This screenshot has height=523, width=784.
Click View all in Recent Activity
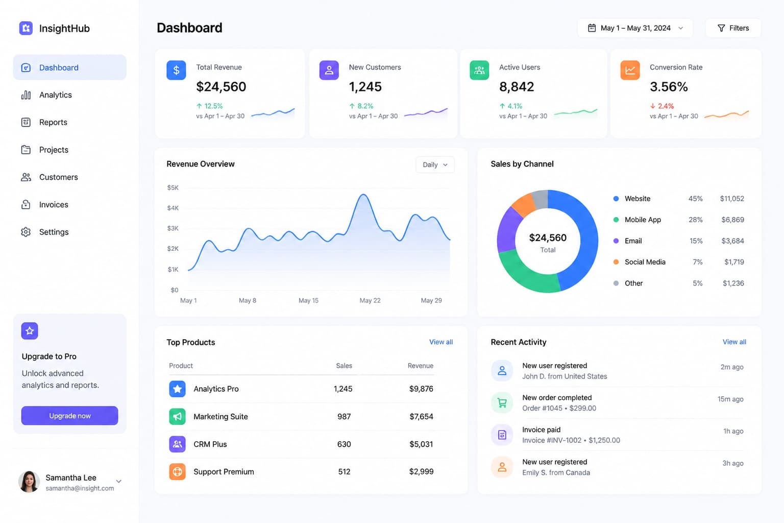click(x=734, y=342)
